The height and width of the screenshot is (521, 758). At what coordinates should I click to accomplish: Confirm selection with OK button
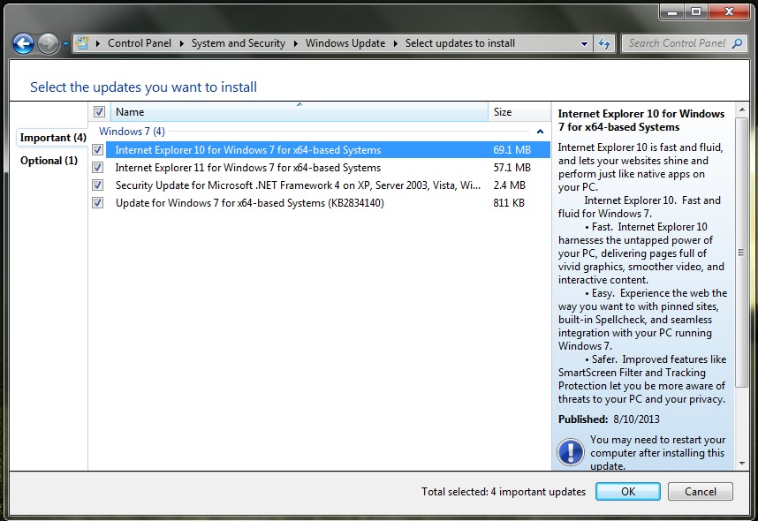click(x=628, y=492)
